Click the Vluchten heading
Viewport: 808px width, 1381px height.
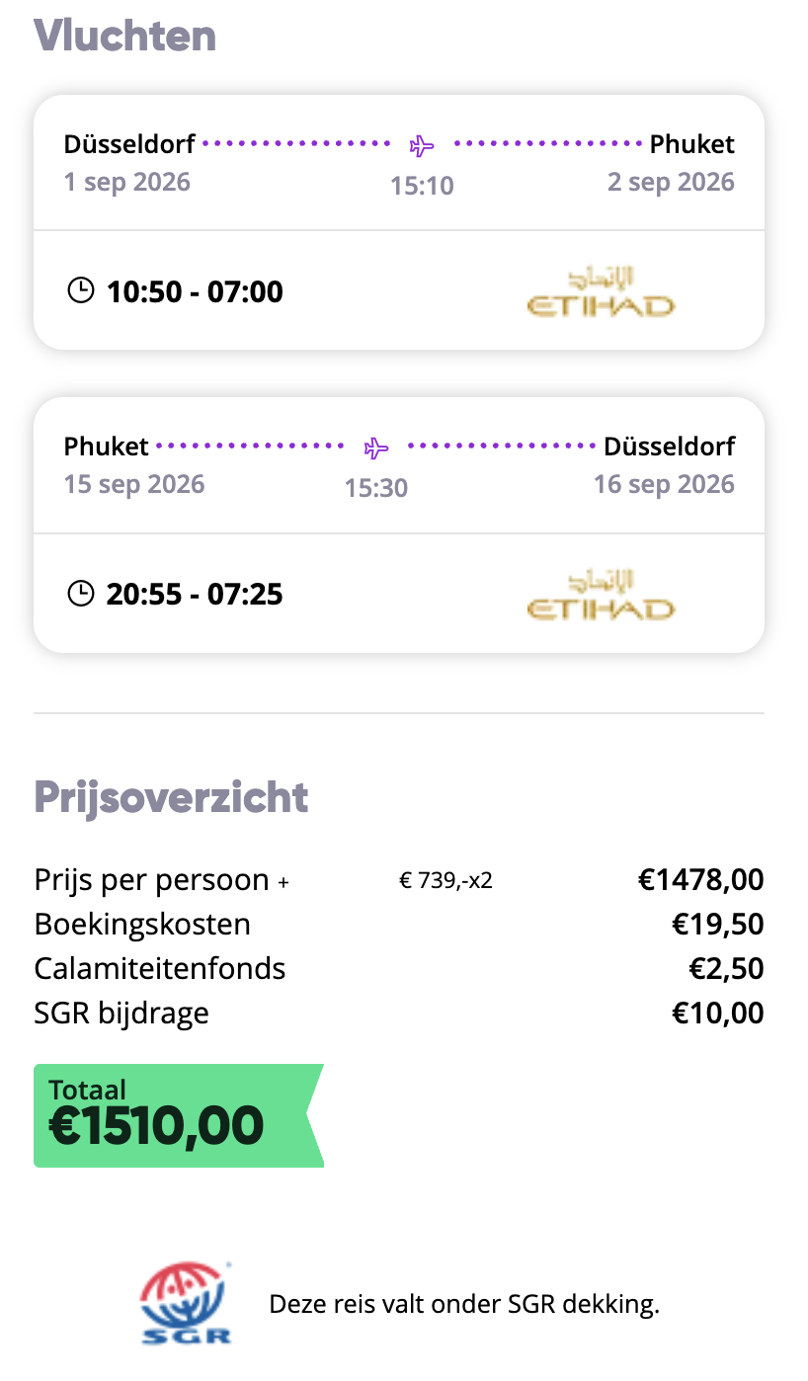[x=125, y=36]
